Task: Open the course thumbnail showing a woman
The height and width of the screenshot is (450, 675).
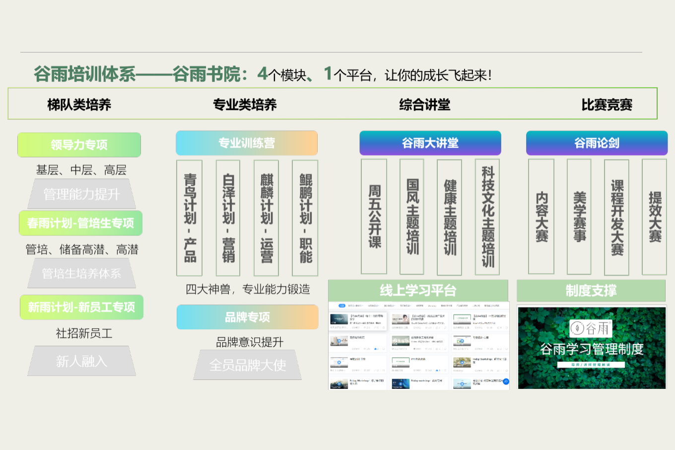Action: coord(401,319)
